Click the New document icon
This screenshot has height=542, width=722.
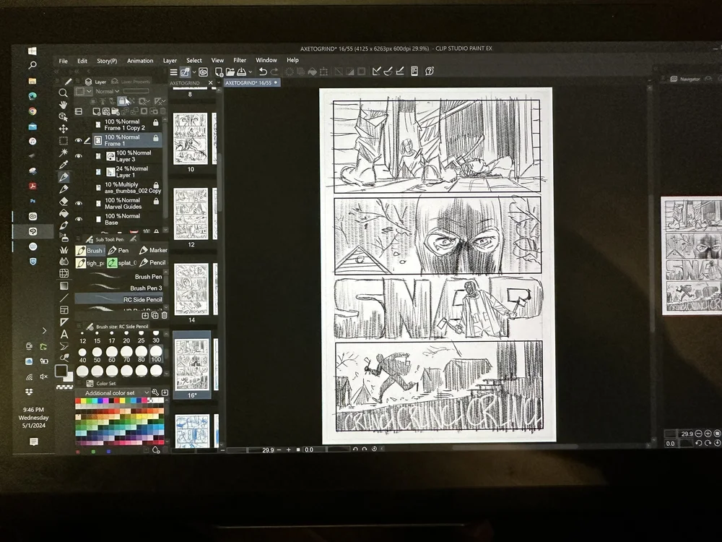point(219,72)
